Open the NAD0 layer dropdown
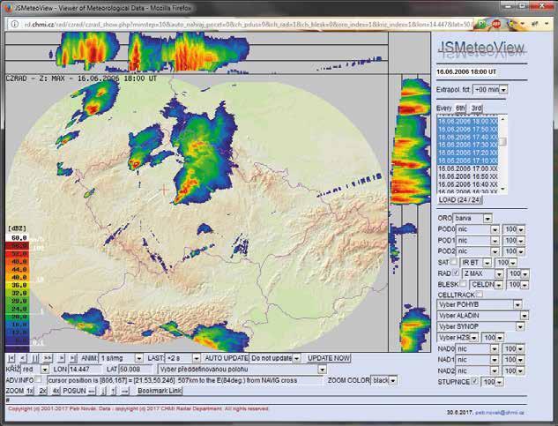This screenshot has width=558, height=426. point(477,348)
